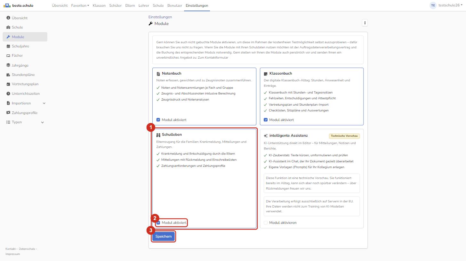Screen dimensions: 466x261
Task: Click the Klassenbuch card heading
Action: point(281,73)
